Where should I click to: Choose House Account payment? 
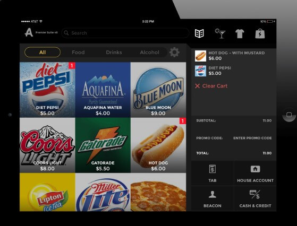(255, 173)
